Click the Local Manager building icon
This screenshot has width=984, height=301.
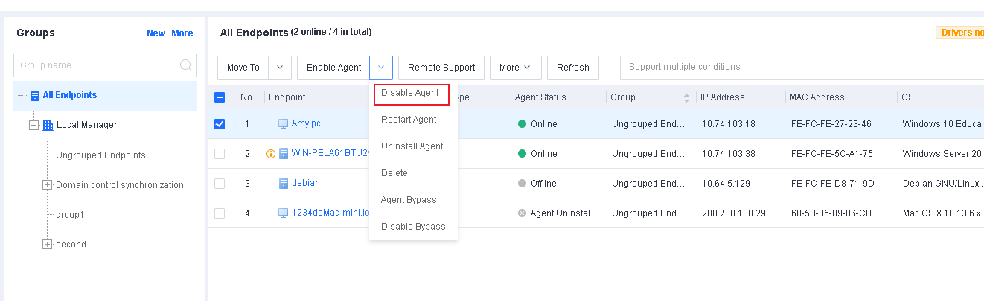pos(48,125)
